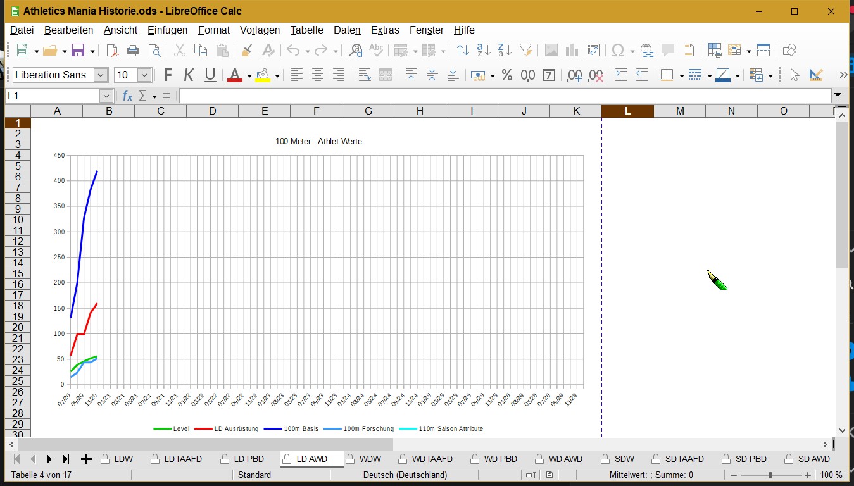Image resolution: width=854 pixels, height=486 pixels.
Task: Expand the font color dropdown arrow
Action: click(x=249, y=76)
